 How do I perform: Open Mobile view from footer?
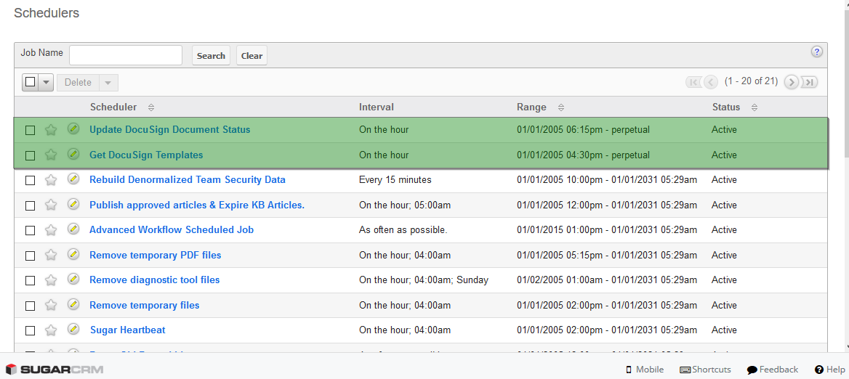click(645, 370)
